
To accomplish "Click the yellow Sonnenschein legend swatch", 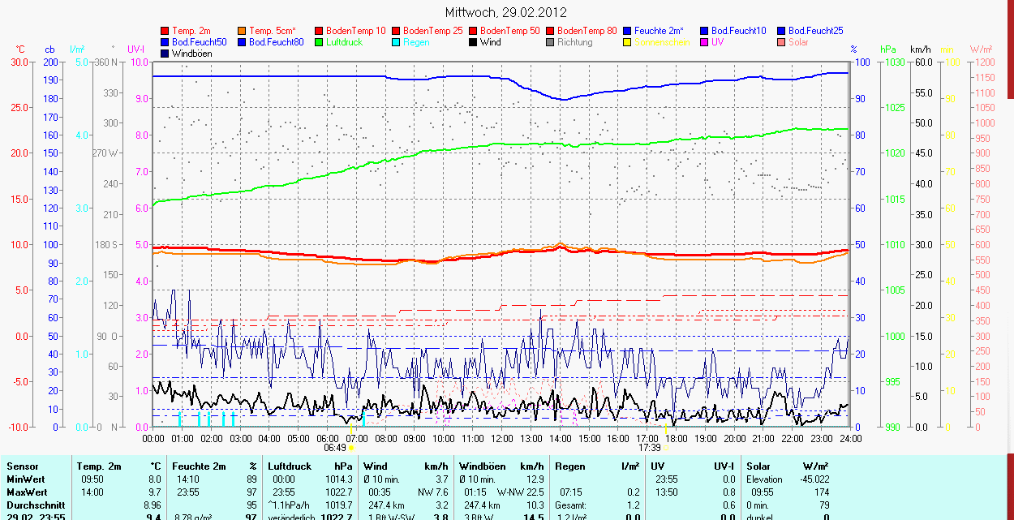I will [628, 42].
